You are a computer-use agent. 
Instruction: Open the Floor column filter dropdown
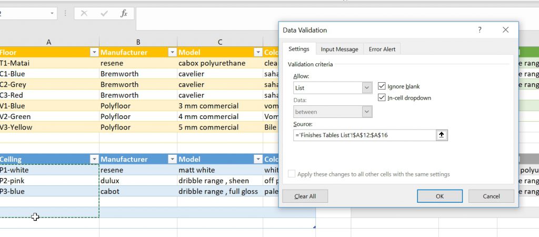tap(94, 52)
